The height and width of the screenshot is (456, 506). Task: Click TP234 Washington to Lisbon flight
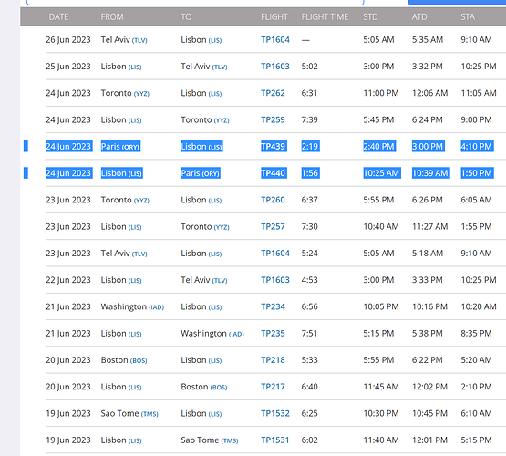273,307
